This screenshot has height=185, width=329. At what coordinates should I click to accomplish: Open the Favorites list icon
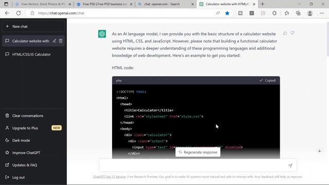(287, 13)
